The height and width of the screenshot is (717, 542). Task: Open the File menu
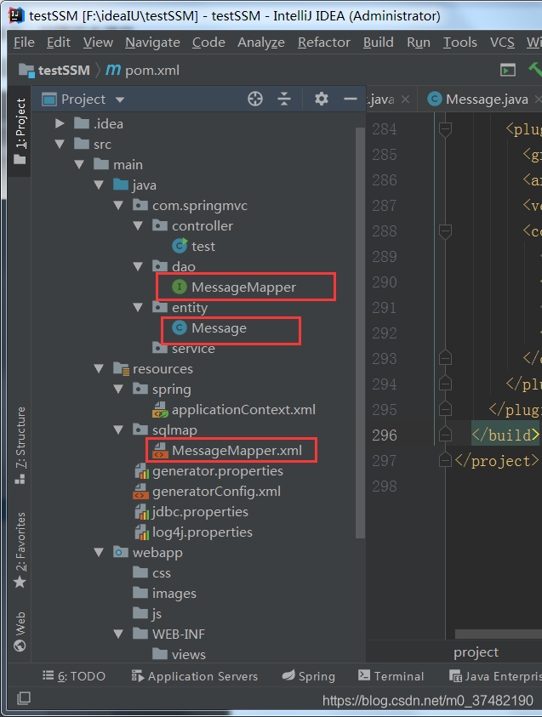click(x=24, y=43)
